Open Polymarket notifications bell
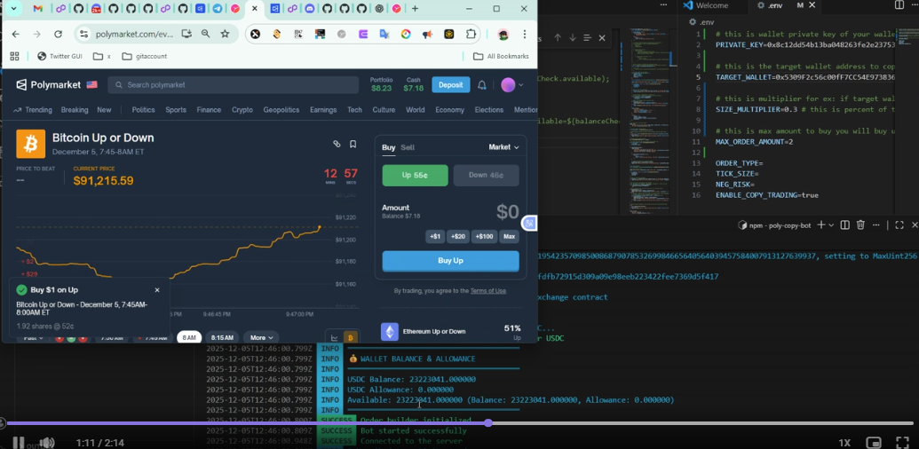The image size is (919, 449). tap(482, 85)
